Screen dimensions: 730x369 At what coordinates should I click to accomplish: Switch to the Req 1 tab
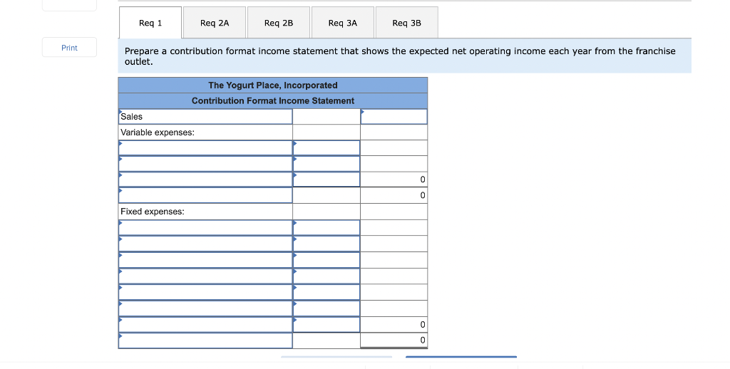coord(150,23)
